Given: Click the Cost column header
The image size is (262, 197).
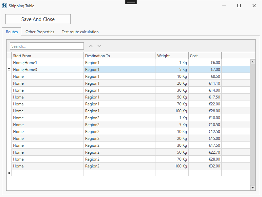Looking at the screenshot, I should tap(205, 56).
